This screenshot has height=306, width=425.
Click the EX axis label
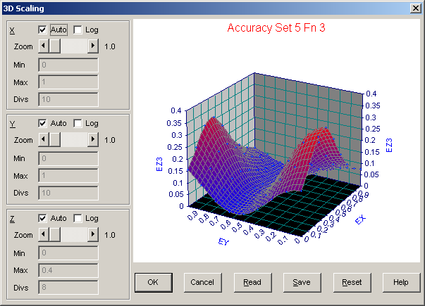tap(360, 219)
